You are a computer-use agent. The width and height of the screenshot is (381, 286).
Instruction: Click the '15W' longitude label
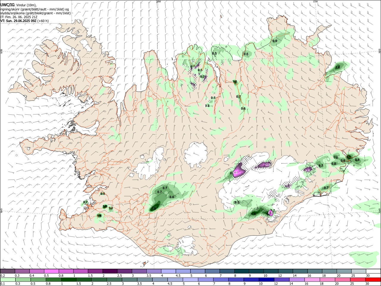click(315, 1)
